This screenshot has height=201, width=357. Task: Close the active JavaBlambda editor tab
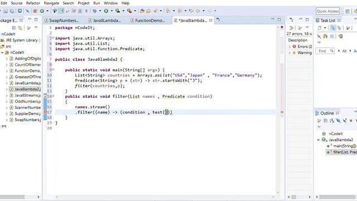(x=211, y=20)
